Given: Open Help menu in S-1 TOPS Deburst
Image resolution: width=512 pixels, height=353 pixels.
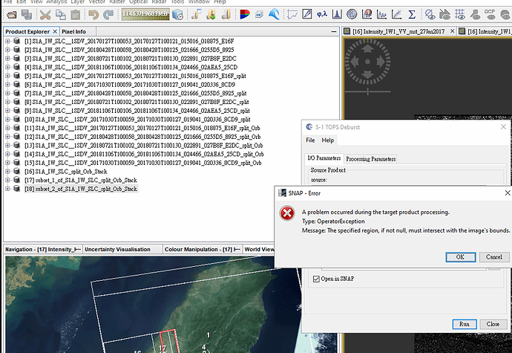Looking at the screenshot, I should coord(327,140).
